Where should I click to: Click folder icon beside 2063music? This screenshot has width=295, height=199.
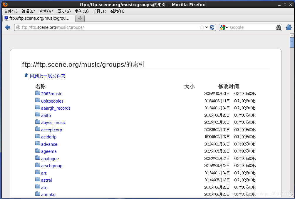pos(38,93)
